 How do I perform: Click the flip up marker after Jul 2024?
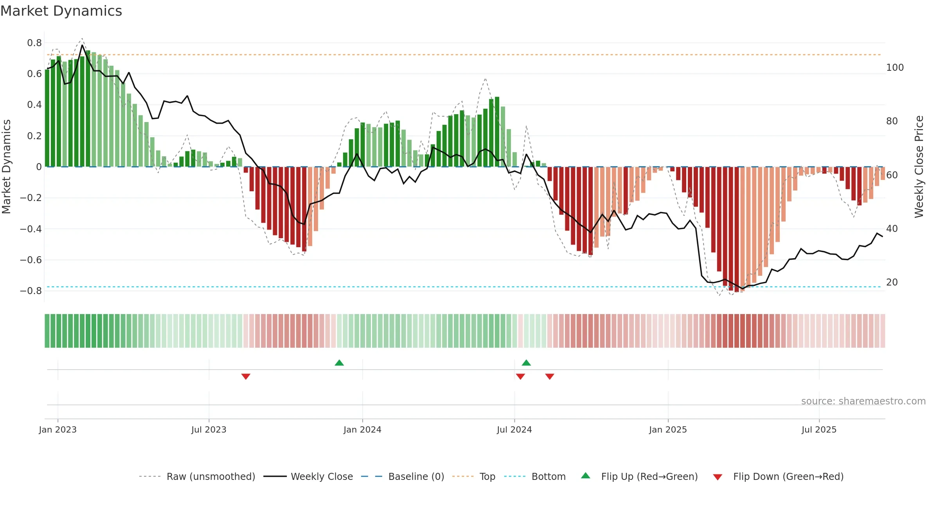pos(526,363)
